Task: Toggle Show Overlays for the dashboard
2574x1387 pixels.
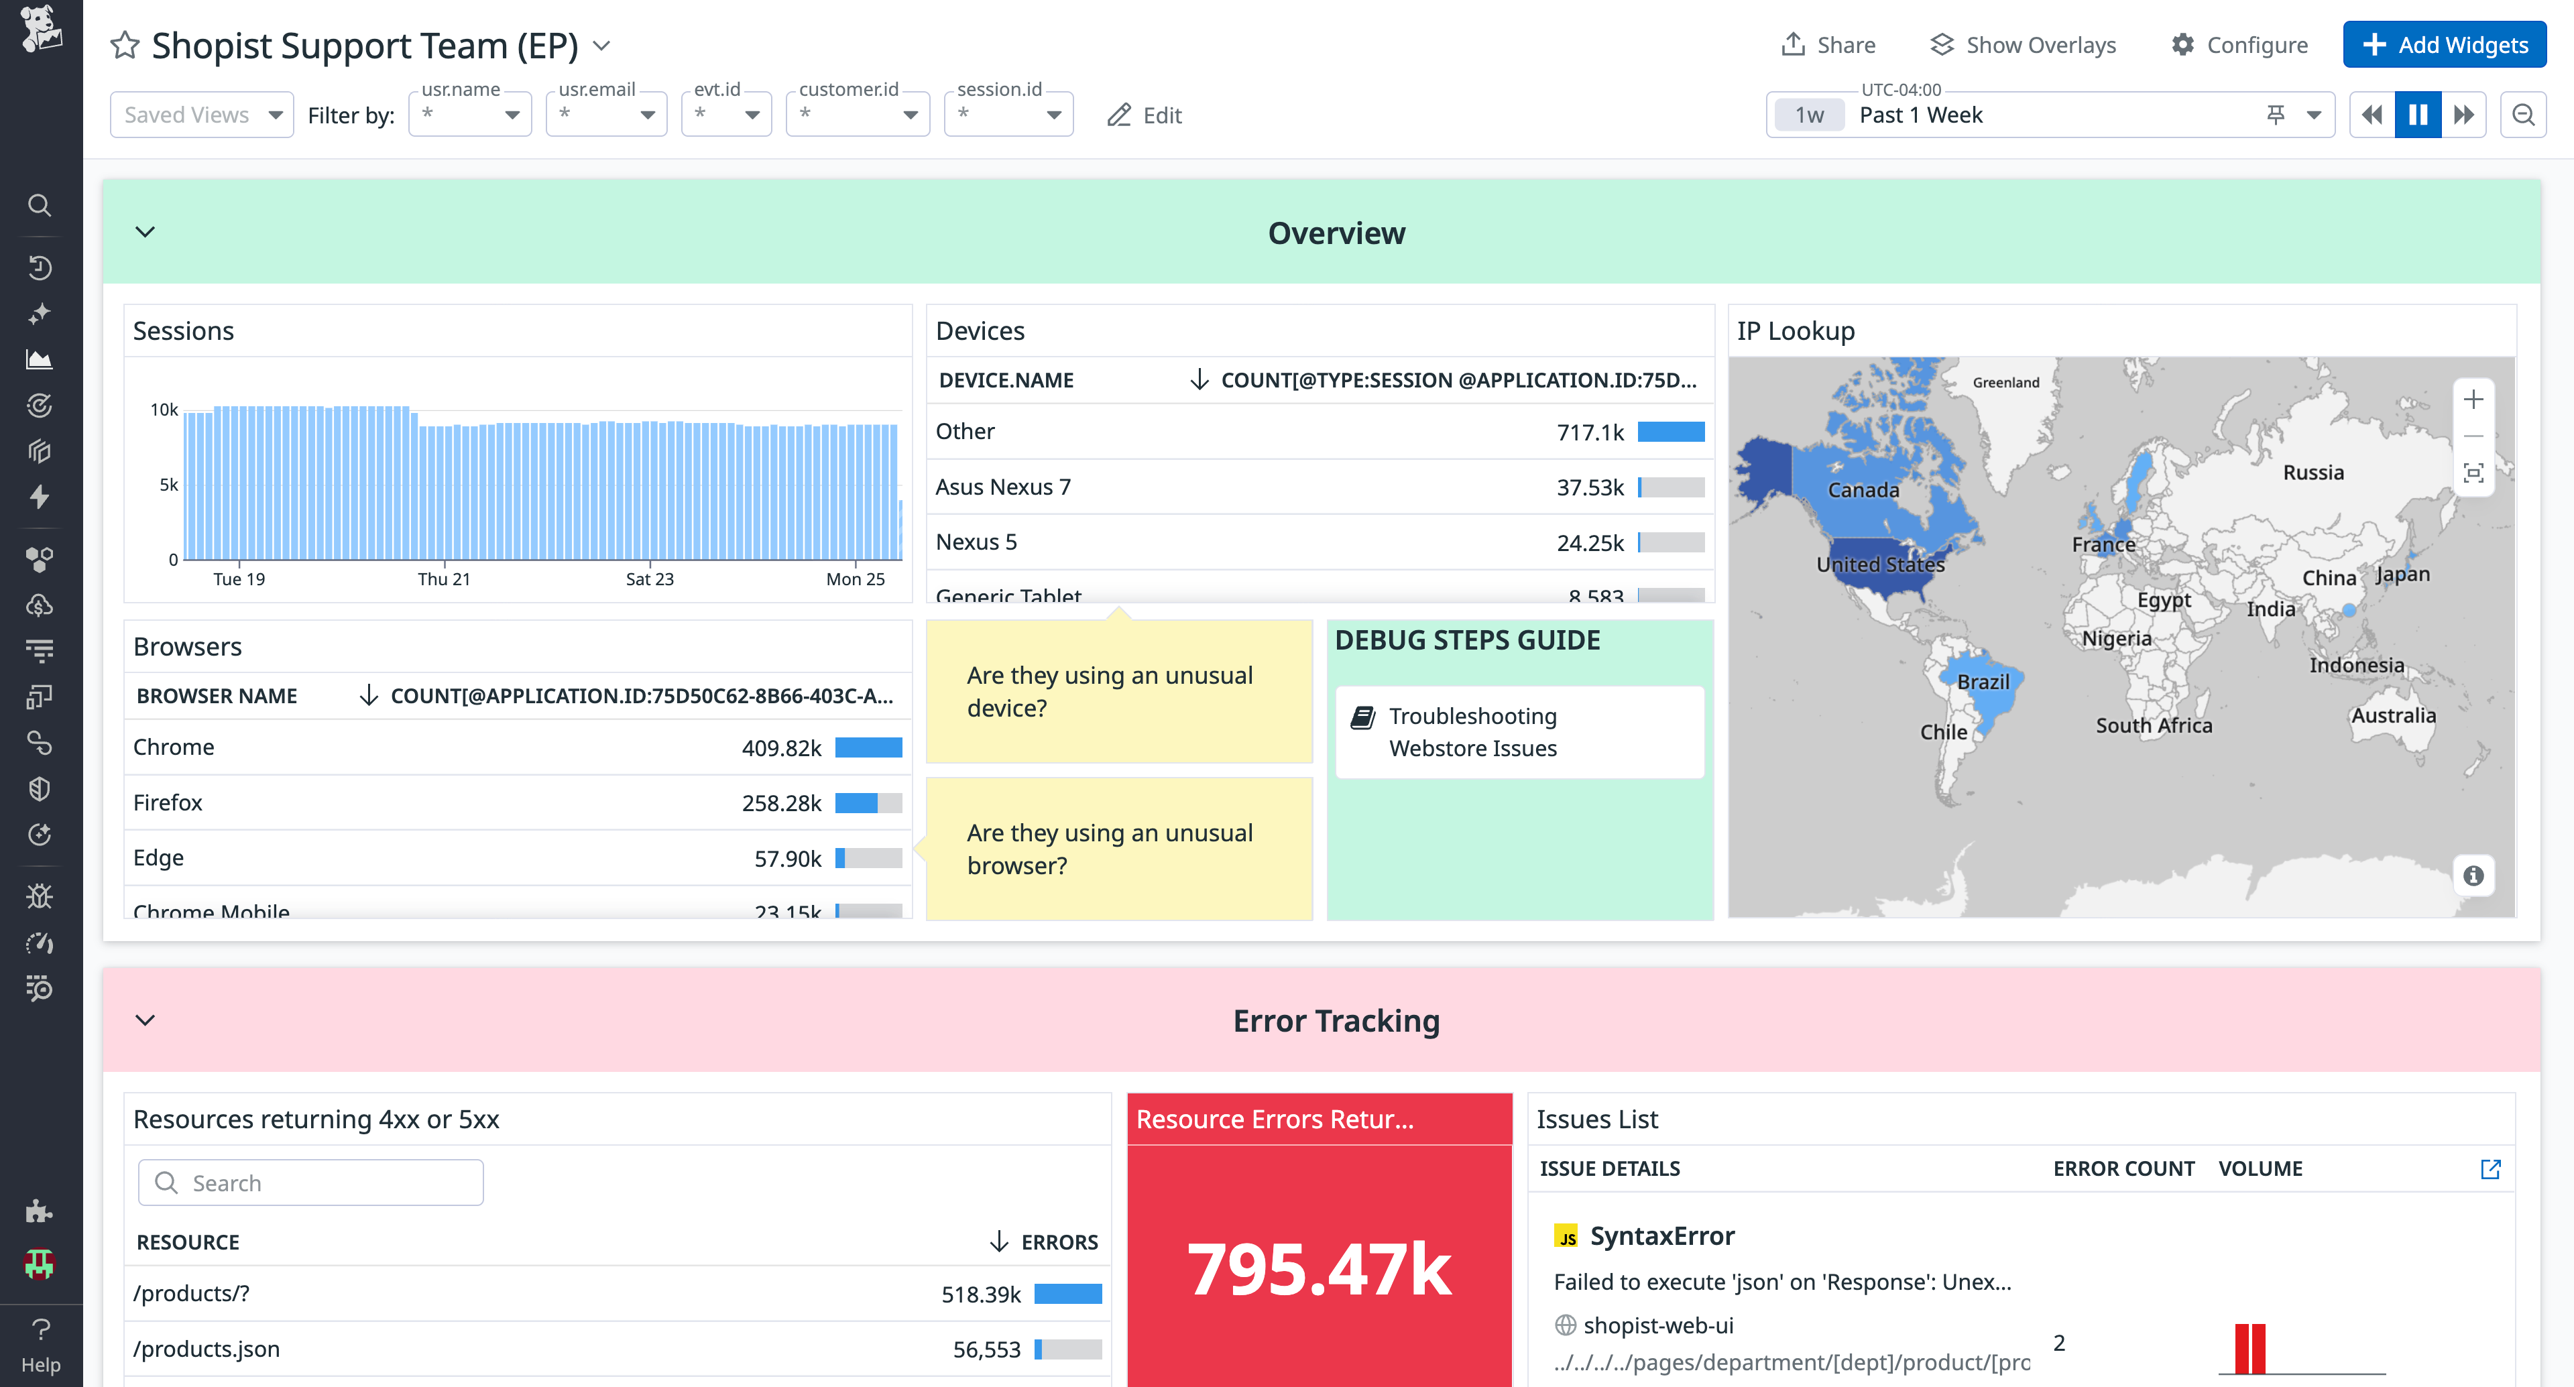Action: pos(2022,44)
